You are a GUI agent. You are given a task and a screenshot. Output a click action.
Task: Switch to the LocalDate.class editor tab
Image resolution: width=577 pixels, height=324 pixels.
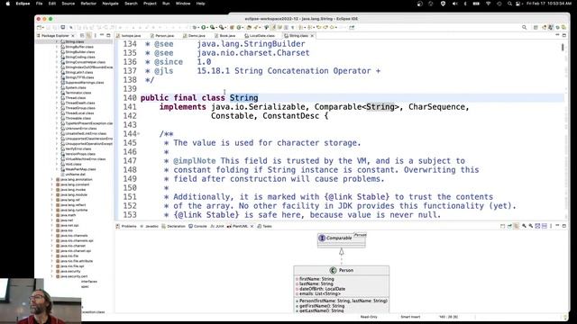[x=260, y=36]
